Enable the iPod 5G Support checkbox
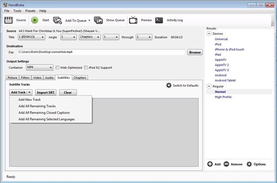The image size is (277, 183). (86, 67)
